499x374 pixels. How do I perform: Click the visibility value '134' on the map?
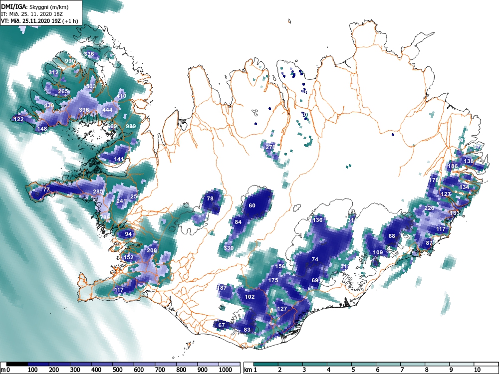tap(464, 187)
